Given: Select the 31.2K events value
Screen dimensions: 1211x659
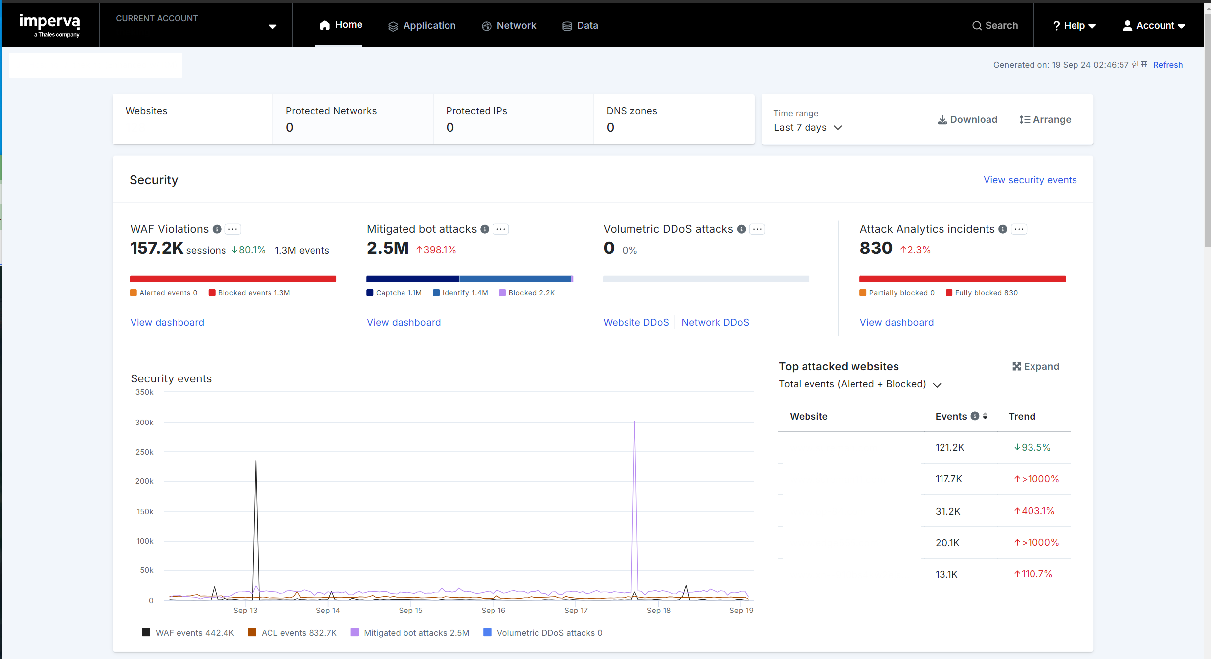Looking at the screenshot, I should (x=948, y=511).
